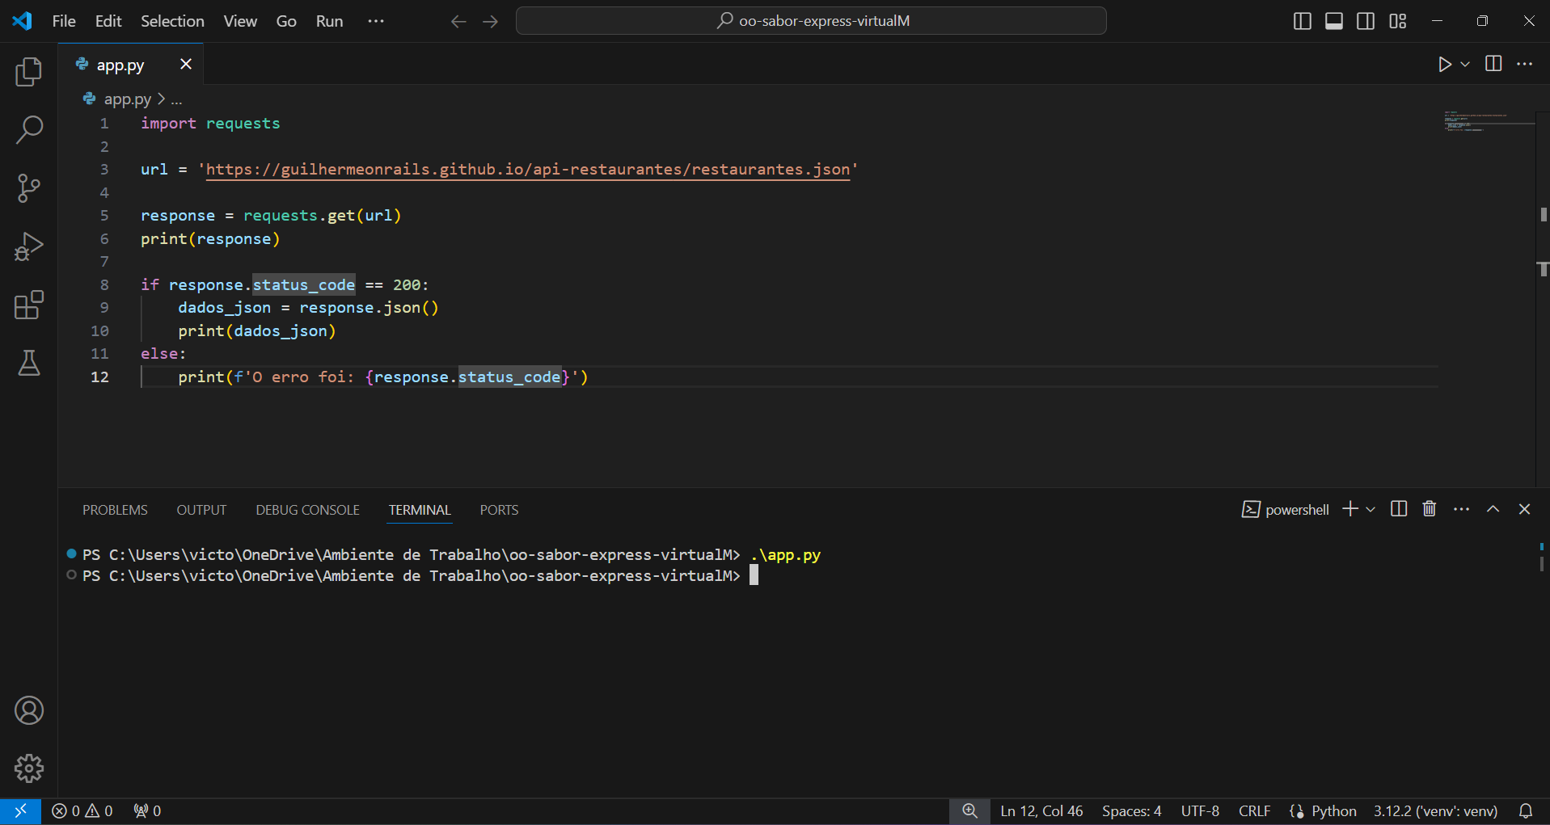Open the Search view in activity bar
The width and height of the screenshot is (1550, 825).
(29, 130)
